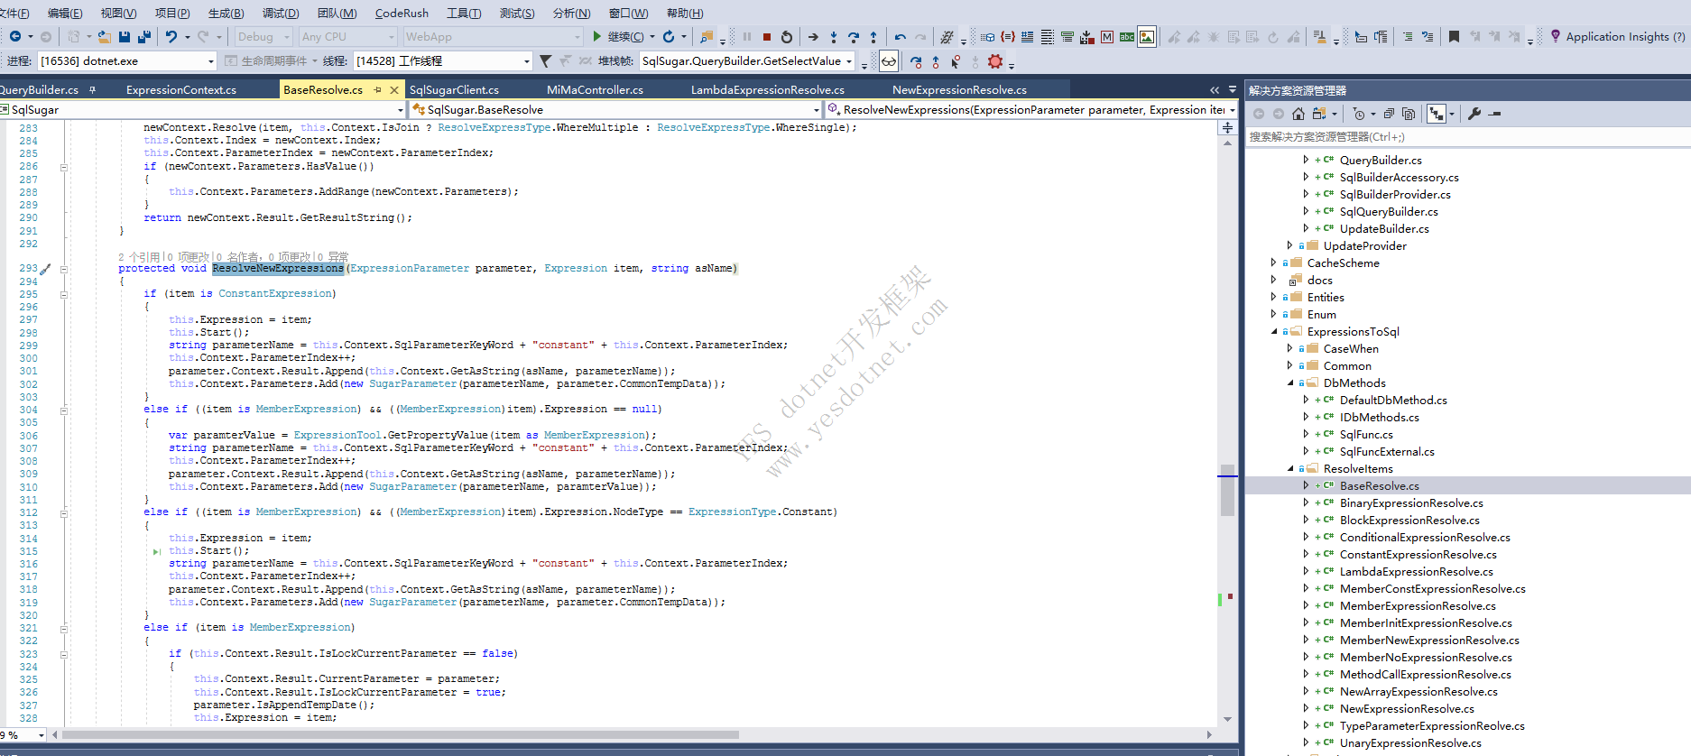Open the stack frame dropdown SqlSugar.QueryBuilder.GetSelectValue

click(746, 61)
